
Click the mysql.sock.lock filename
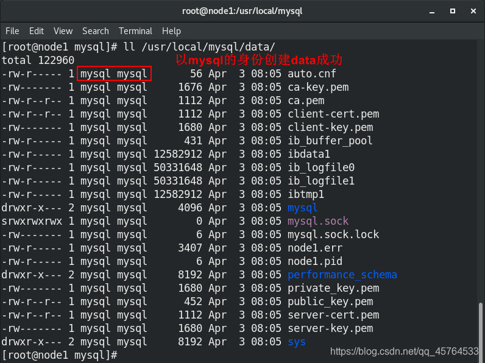coord(333,234)
